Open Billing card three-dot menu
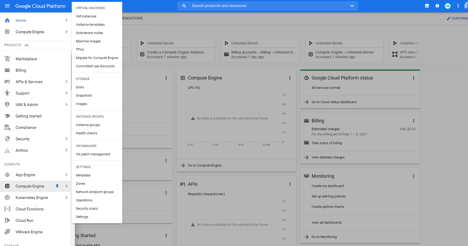The width and height of the screenshot is (468, 246). click(414, 121)
